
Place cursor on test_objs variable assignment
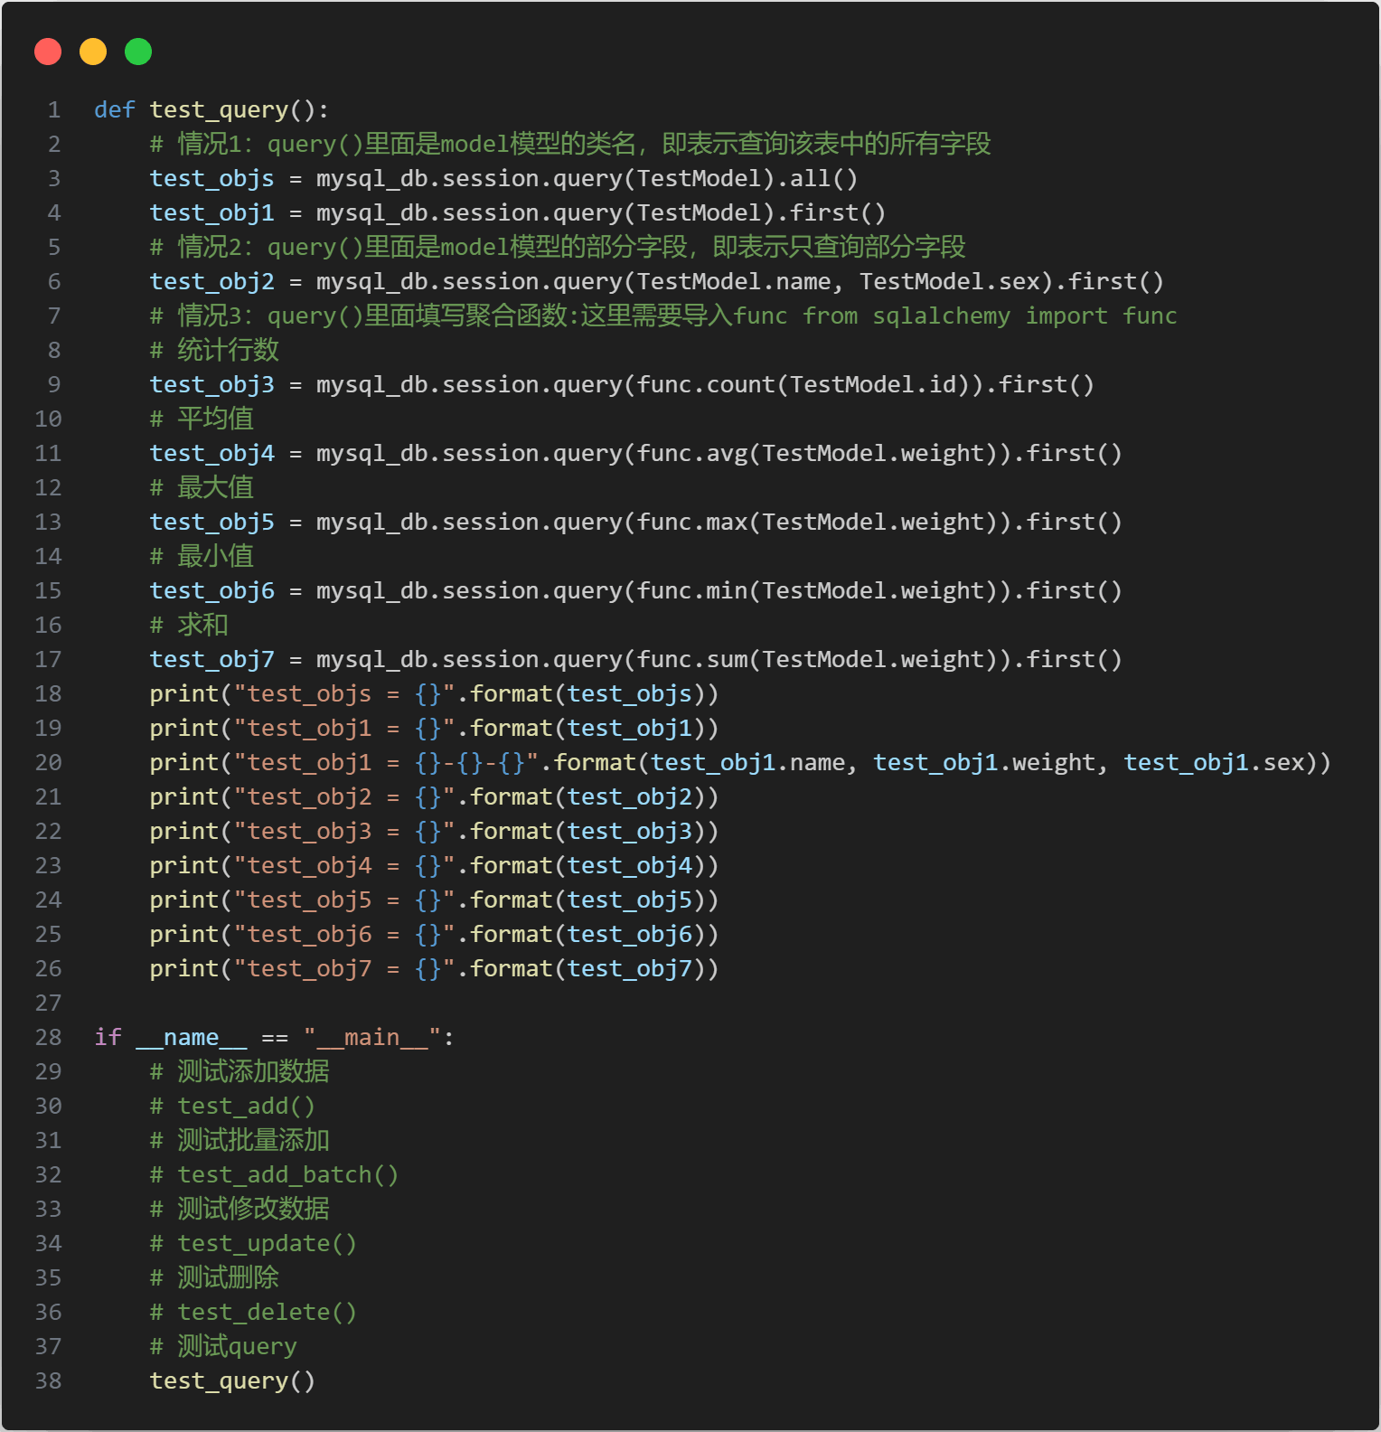(211, 179)
